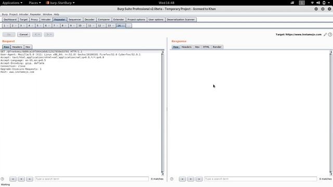Switch to User options tab
The height and width of the screenshot is (187, 333).
[x=156, y=20]
